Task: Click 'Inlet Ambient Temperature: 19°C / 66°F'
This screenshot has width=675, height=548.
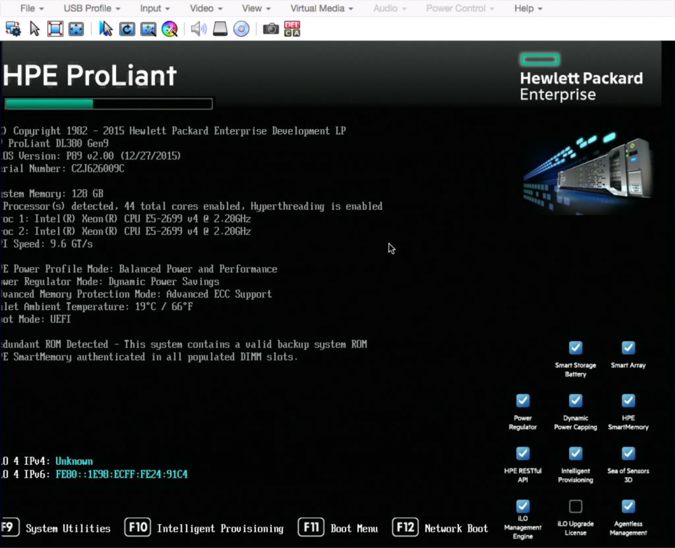Action: coord(97,307)
